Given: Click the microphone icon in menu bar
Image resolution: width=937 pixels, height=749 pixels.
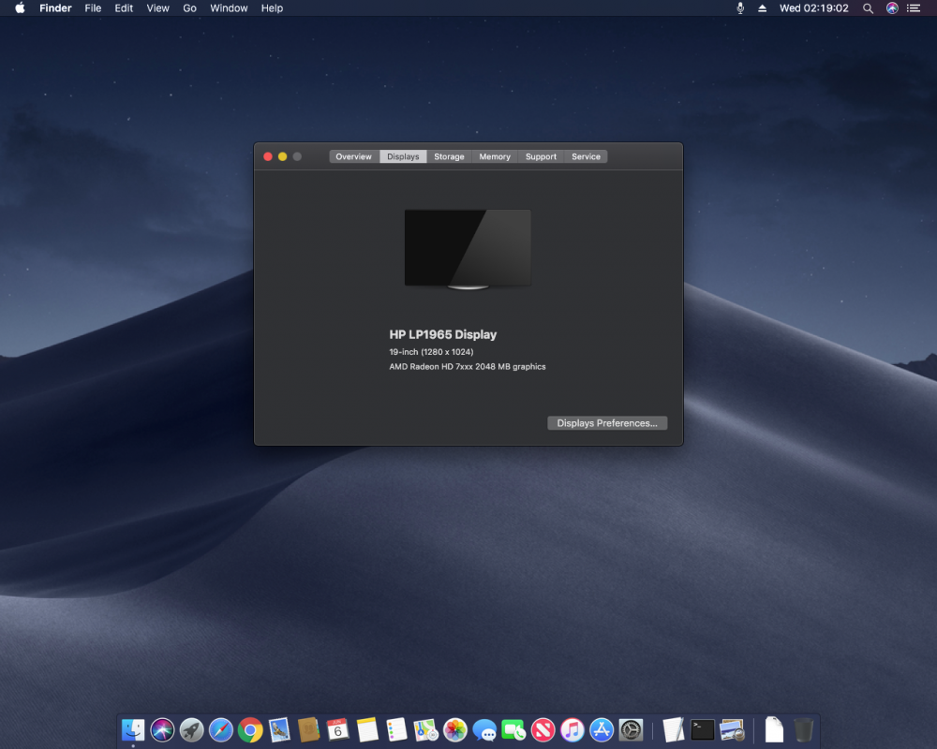Looking at the screenshot, I should click(740, 7).
